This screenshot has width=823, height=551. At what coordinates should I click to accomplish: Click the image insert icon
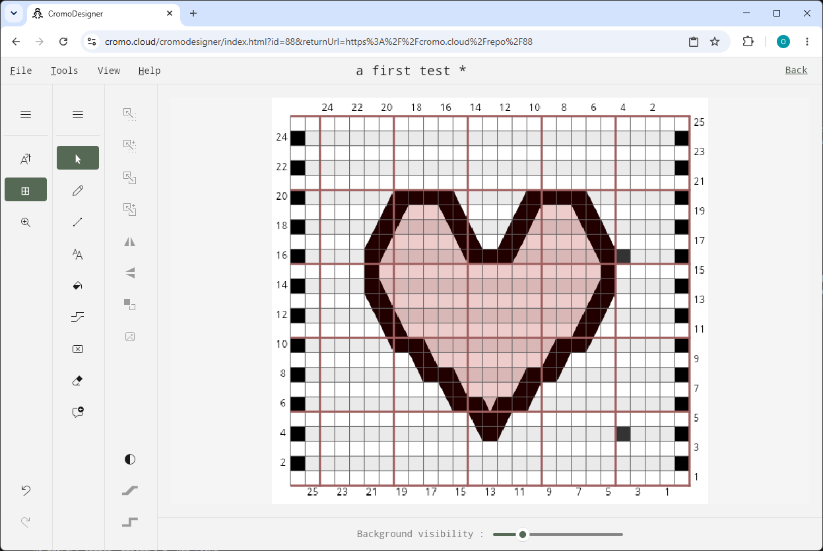click(x=130, y=336)
